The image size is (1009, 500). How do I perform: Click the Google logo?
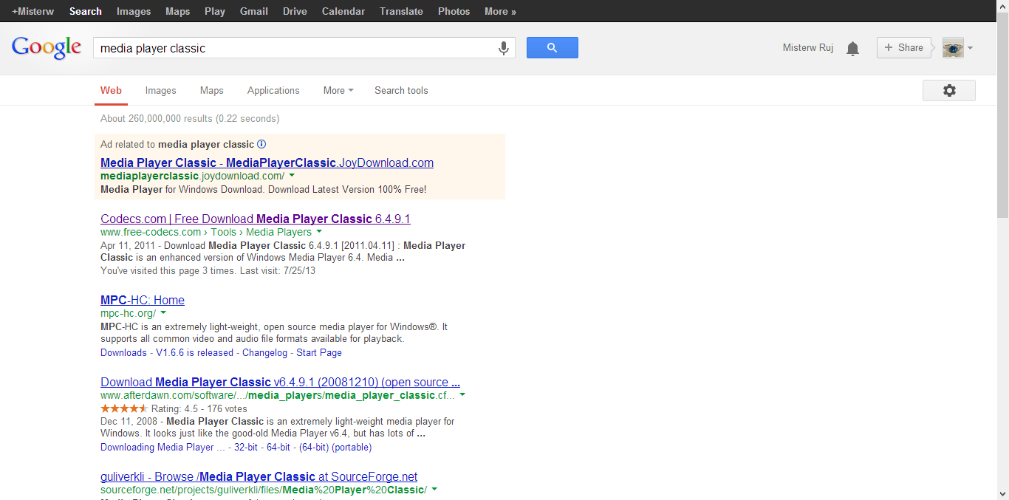click(47, 47)
